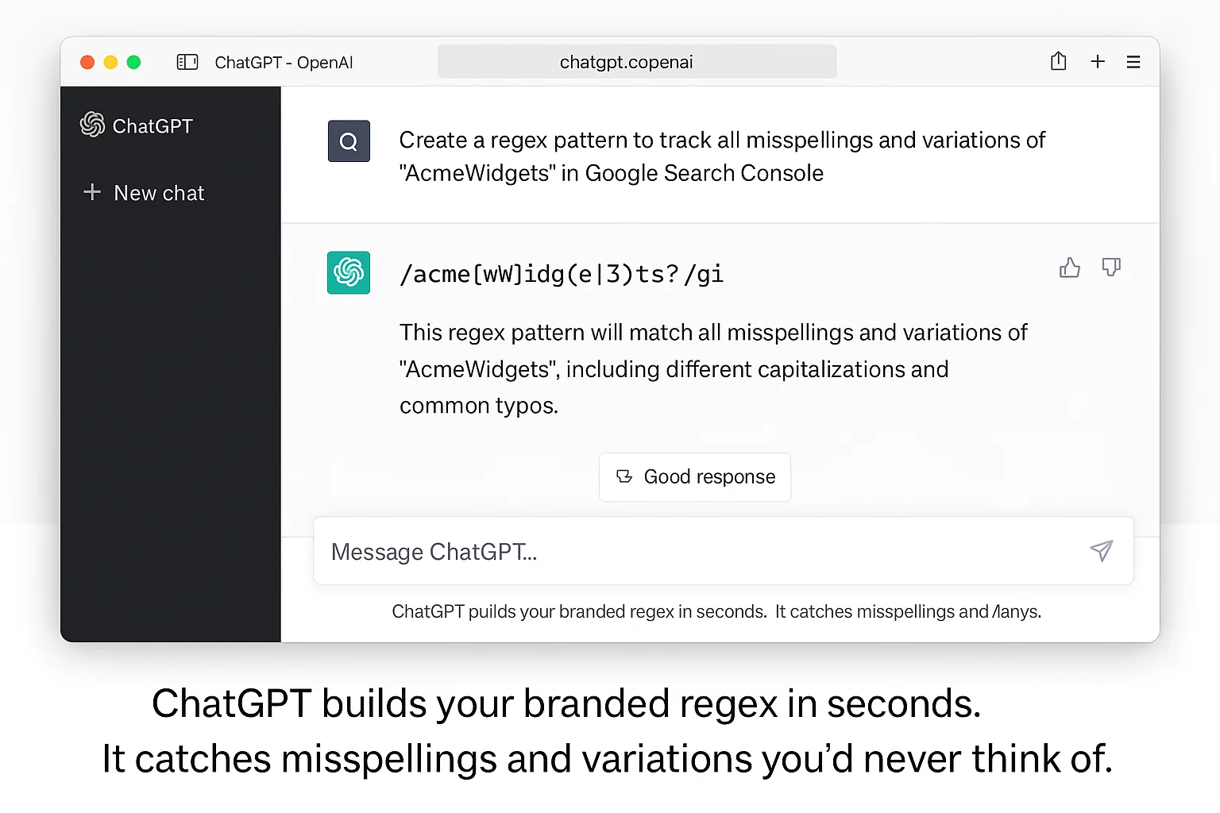Toggle fullscreen with the green traffic light

(134, 61)
